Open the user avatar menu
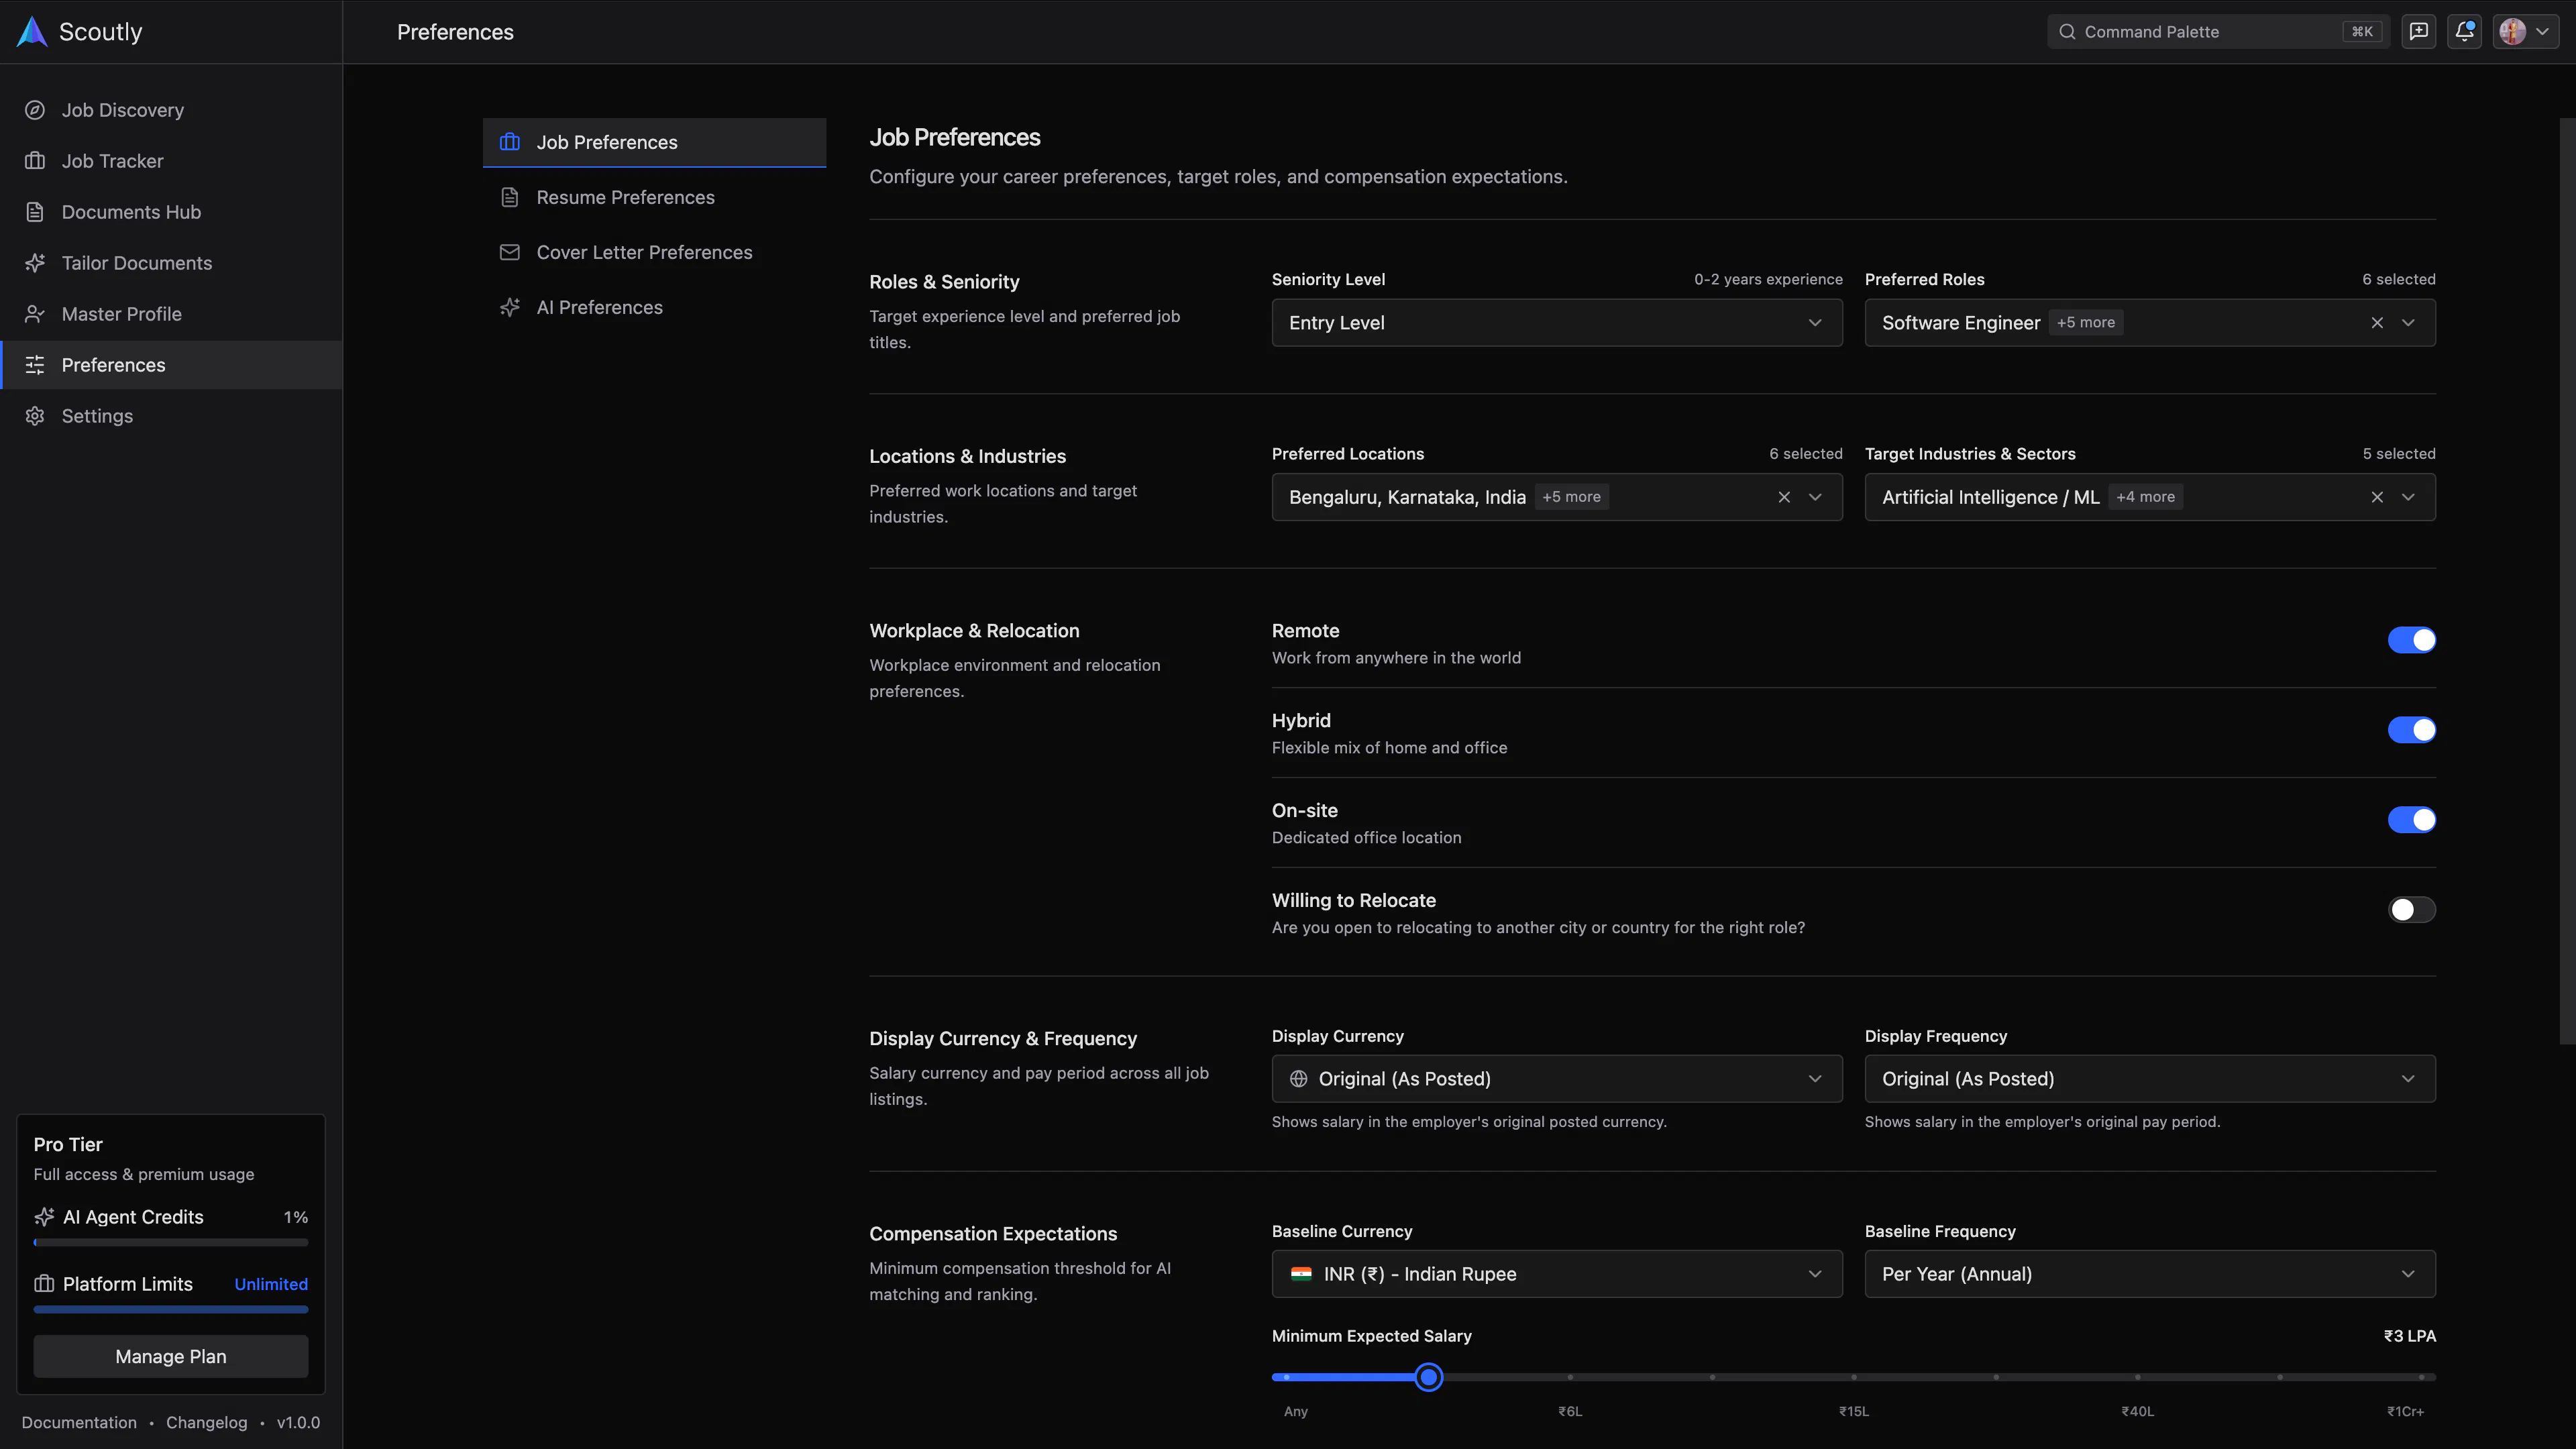The width and height of the screenshot is (2576, 1449). coord(2526,31)
